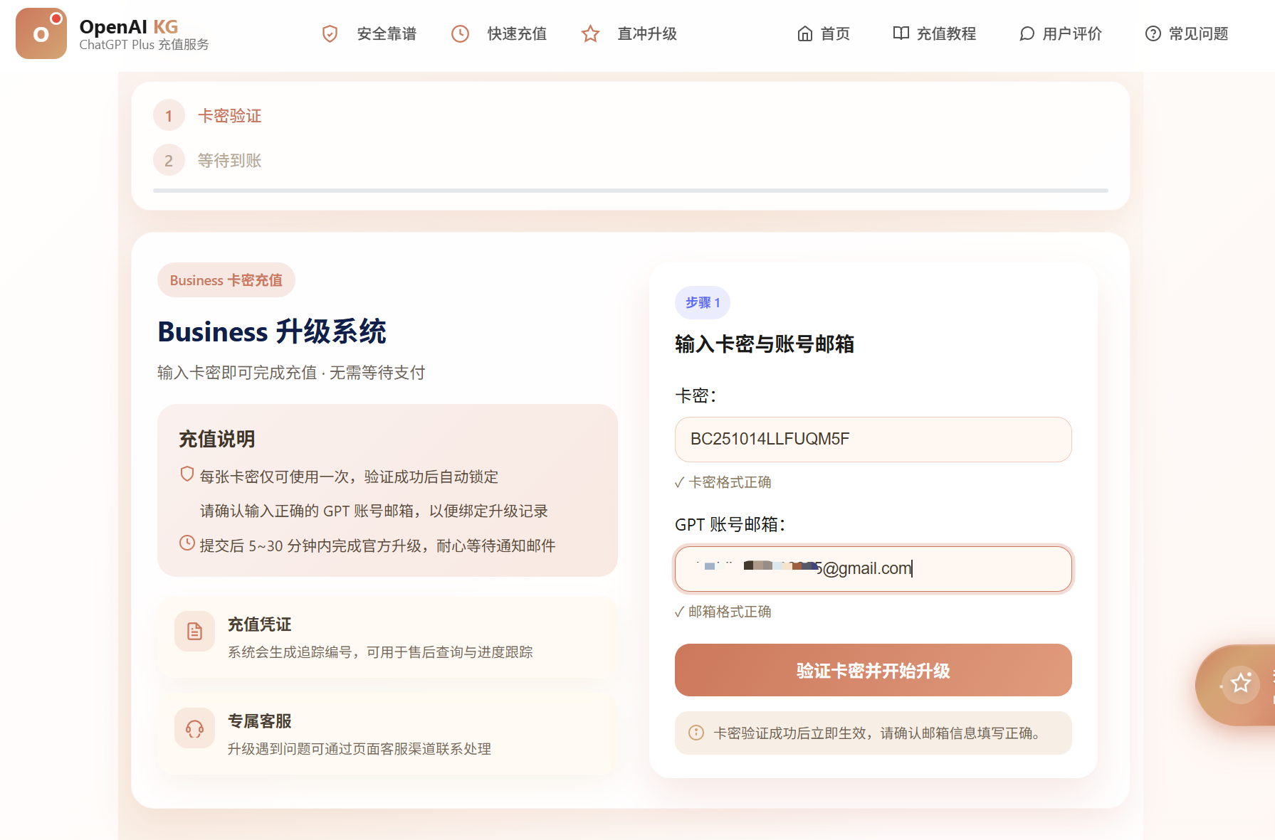The image size is (1275, 840).
Task: Click the 邮箱格式正确 validation message
Action: click(723, 612)
